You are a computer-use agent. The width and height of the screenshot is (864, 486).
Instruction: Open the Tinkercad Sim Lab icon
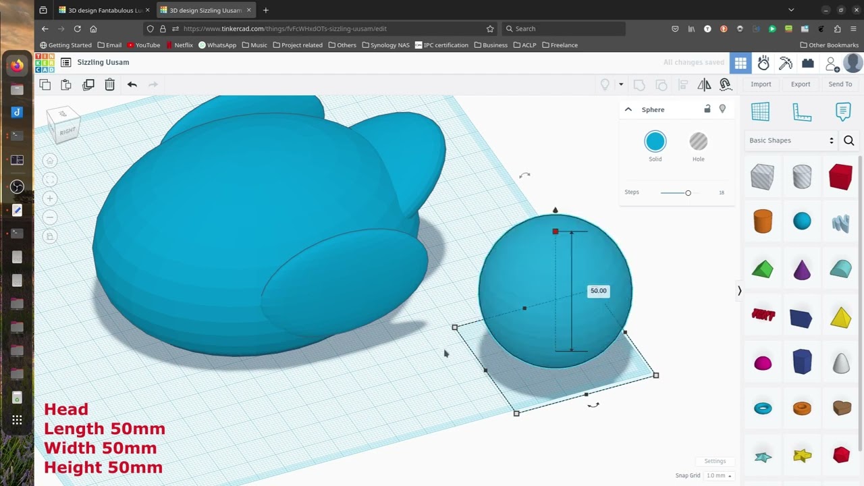pos(763,63)
